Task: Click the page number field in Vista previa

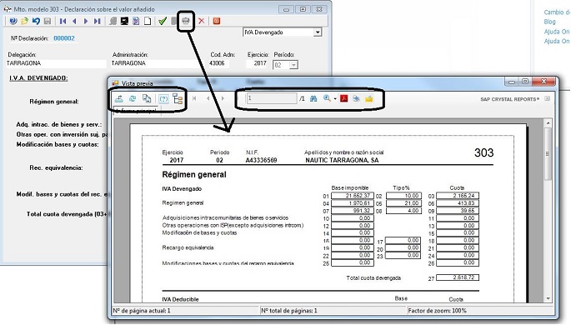Action: coord(272,98)
